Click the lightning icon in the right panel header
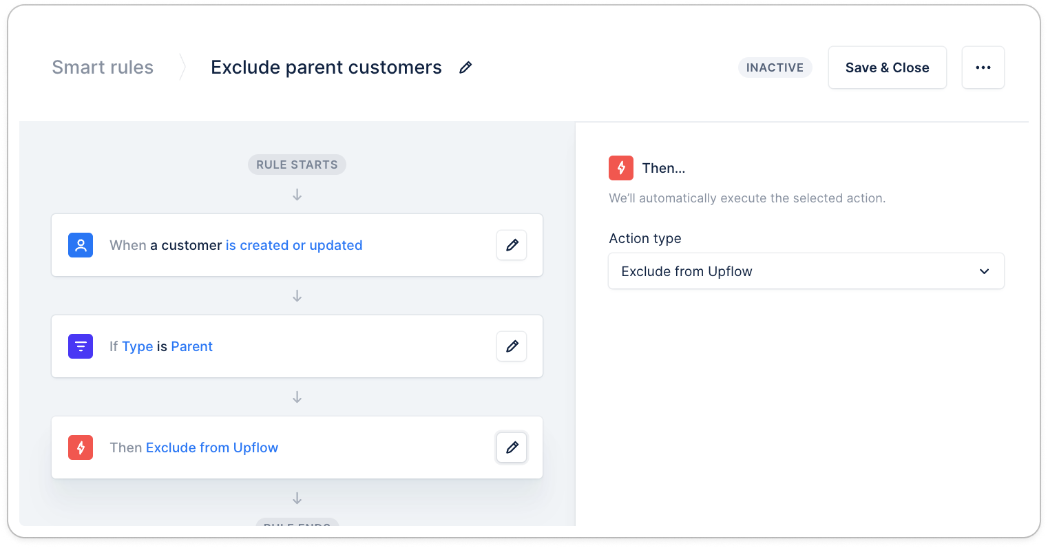1048x548 pixels. [621, 168]
